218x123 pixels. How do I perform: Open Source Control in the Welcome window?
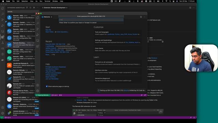(x=38, y=29)
